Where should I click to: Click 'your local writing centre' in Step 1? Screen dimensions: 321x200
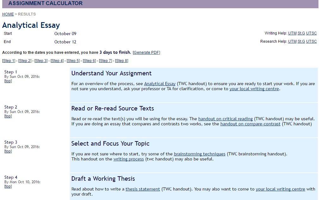254,89
